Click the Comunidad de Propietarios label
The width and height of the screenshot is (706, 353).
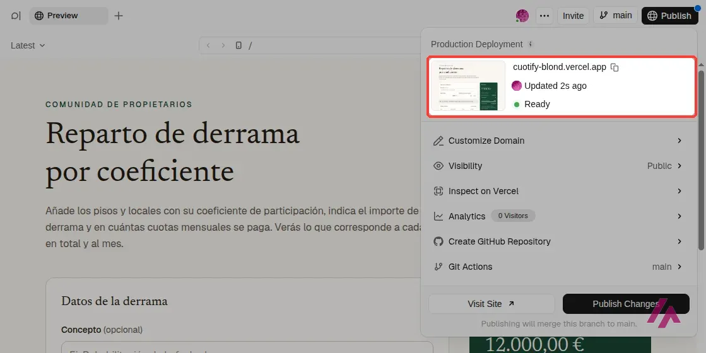click(119, 105)
